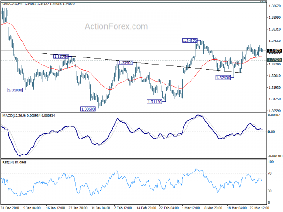Click the 100 level on RSI scale
Screen dimensions: 283x212
[271, 162]
